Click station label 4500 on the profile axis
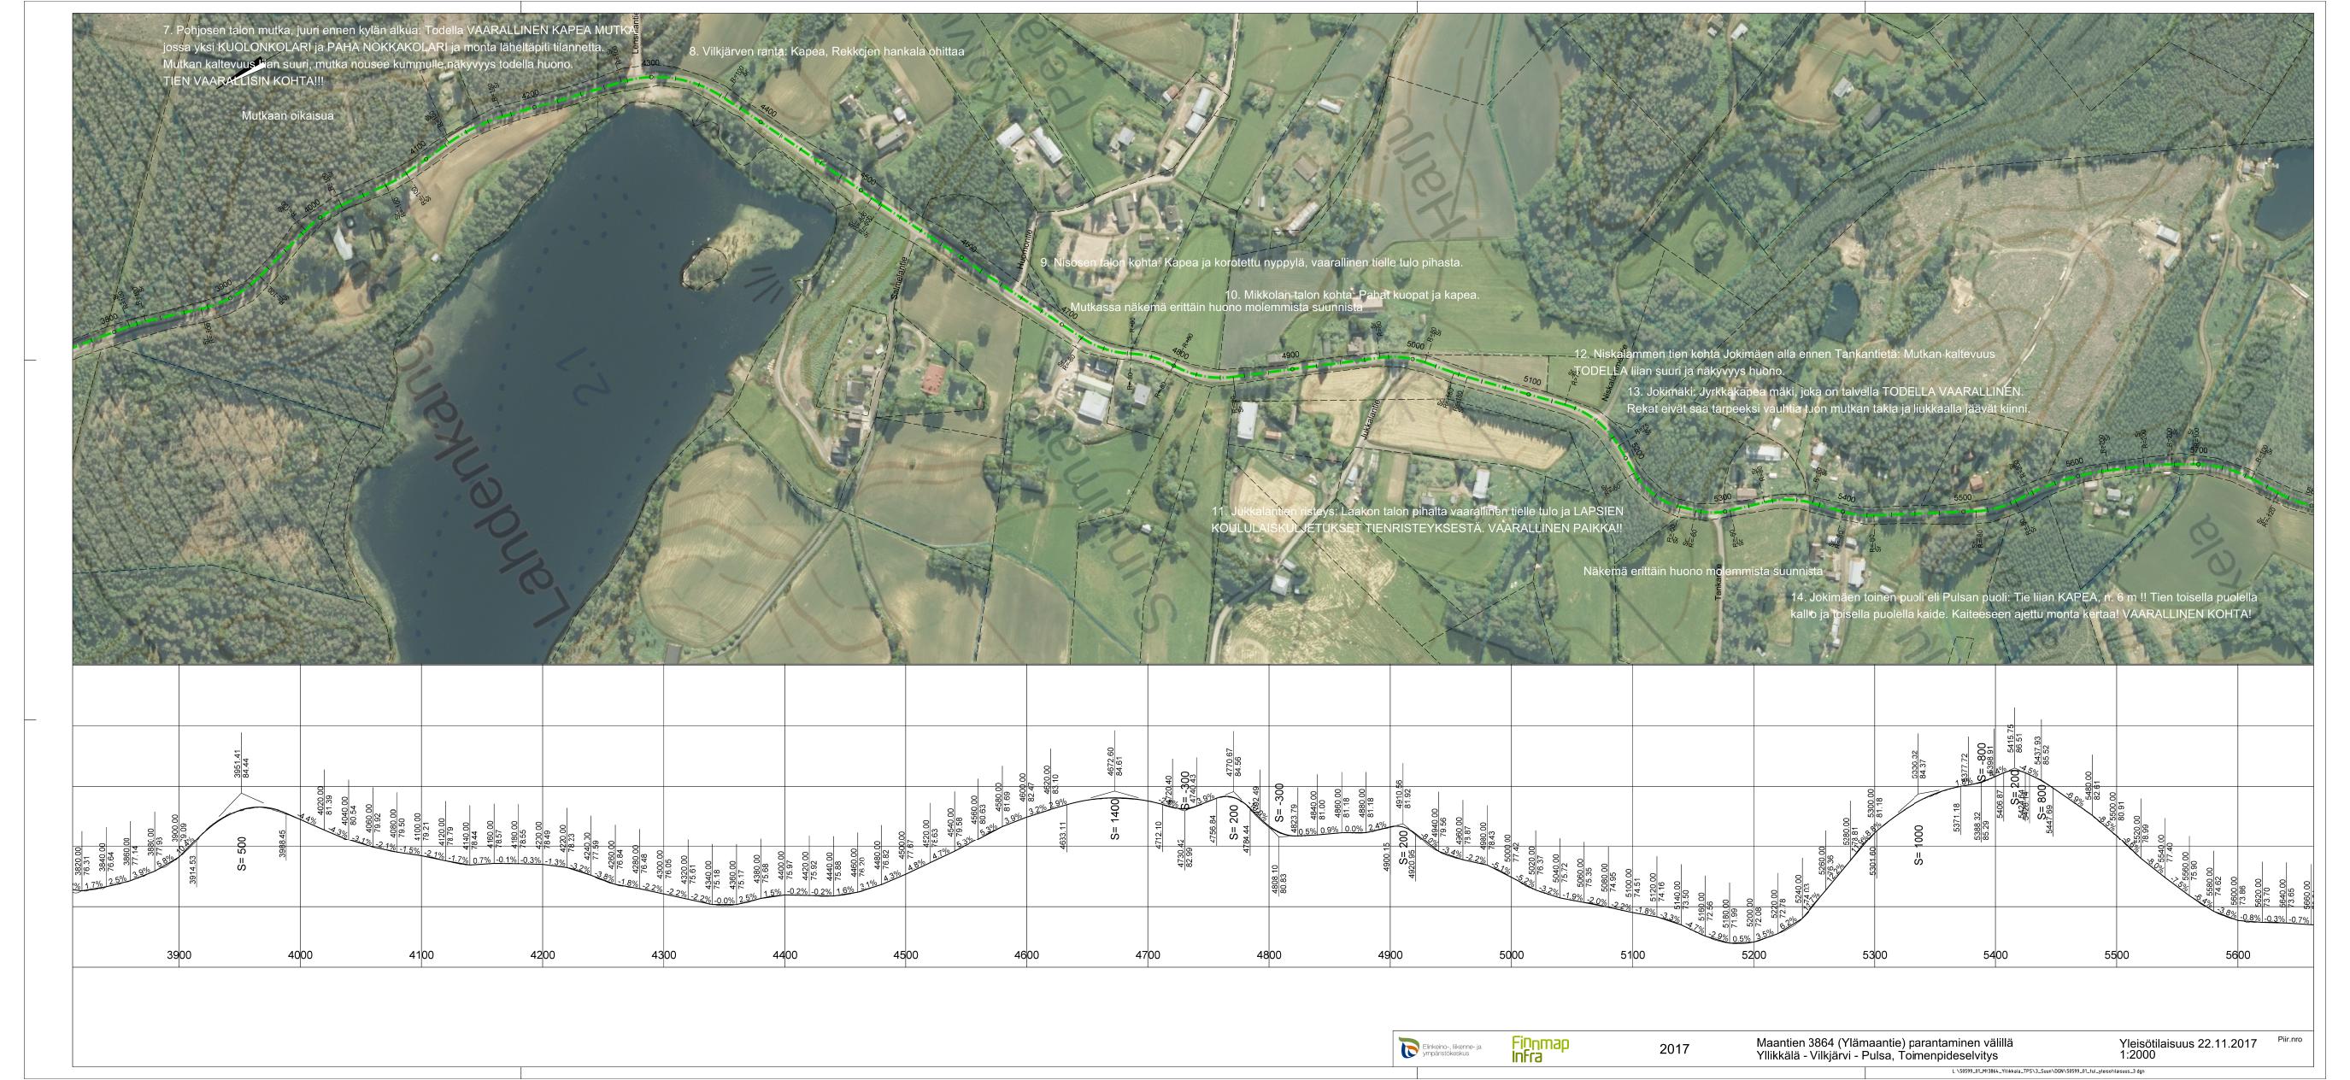This screenshot has width=2350, height=1080. pos(906,955)
